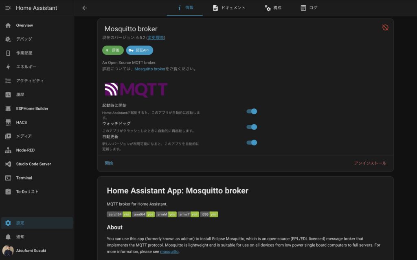417x260 pixels.
Task: Disable the ウォッチドッグ switch
Action: point(252,127)
